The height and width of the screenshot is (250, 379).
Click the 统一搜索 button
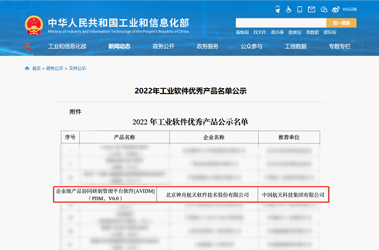click(341, 23)
